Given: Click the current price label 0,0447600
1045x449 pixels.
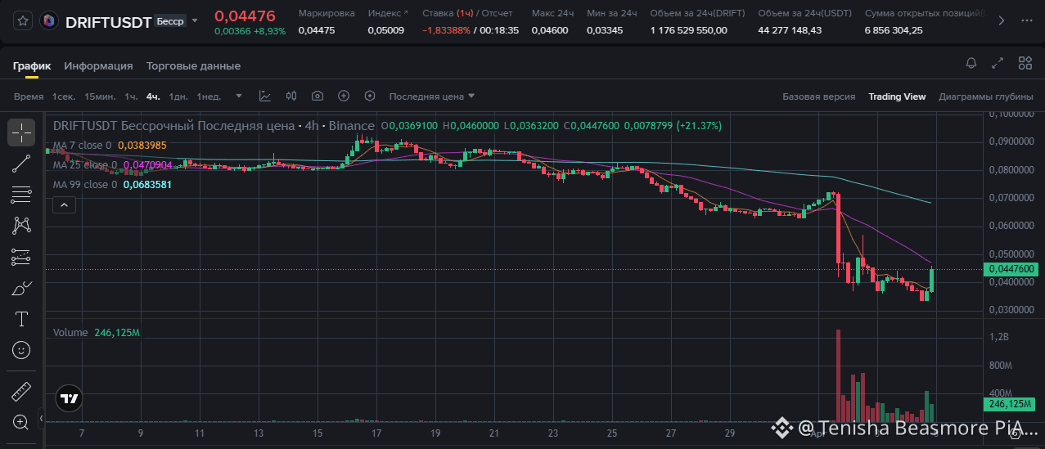Looking at the screenshot, I should (1013, 269).
